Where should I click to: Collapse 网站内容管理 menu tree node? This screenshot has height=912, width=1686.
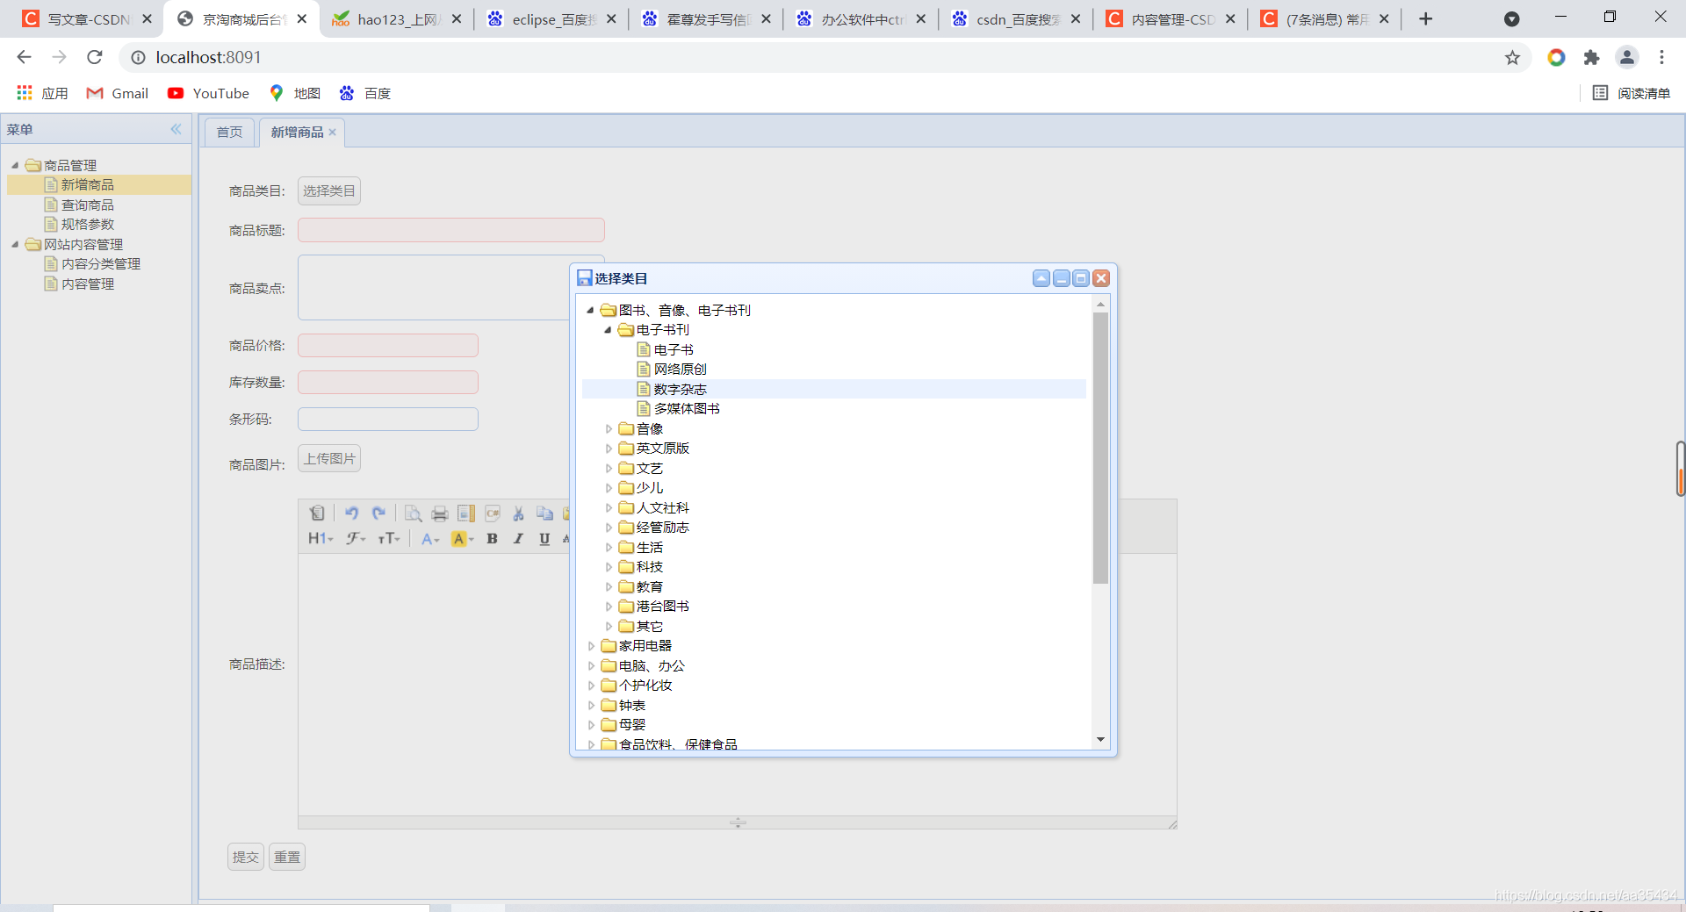[x=15, y=244]
